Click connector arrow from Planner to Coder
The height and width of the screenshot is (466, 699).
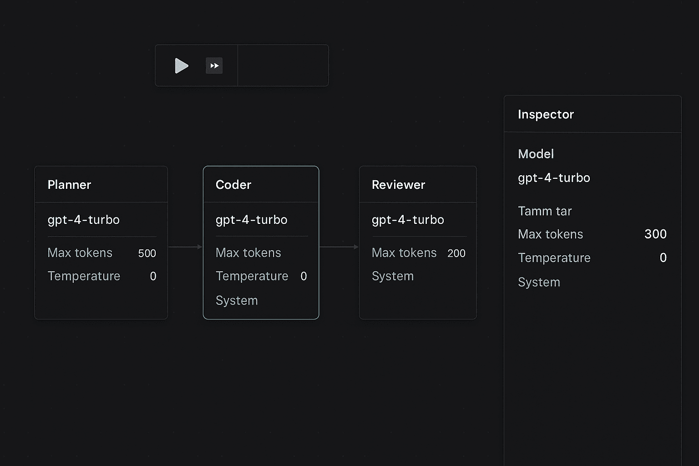pos(185,247)
